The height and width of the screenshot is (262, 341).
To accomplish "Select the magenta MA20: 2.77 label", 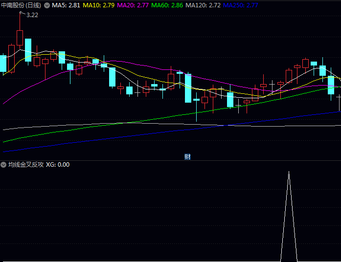I will coord(133,5).
